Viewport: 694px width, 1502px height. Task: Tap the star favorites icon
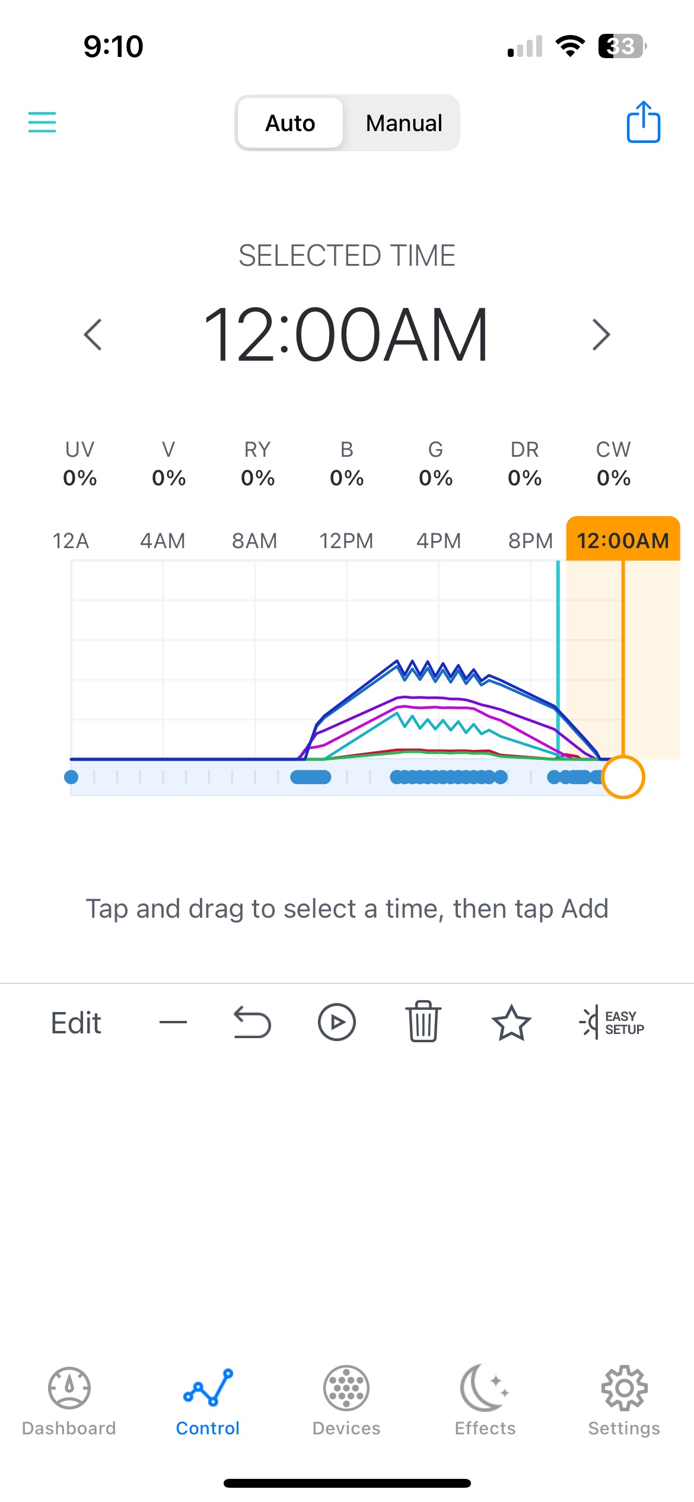[x=511, y=1022]
